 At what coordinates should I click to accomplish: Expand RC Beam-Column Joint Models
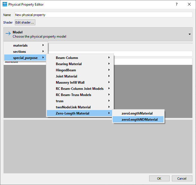click(80, 88)
